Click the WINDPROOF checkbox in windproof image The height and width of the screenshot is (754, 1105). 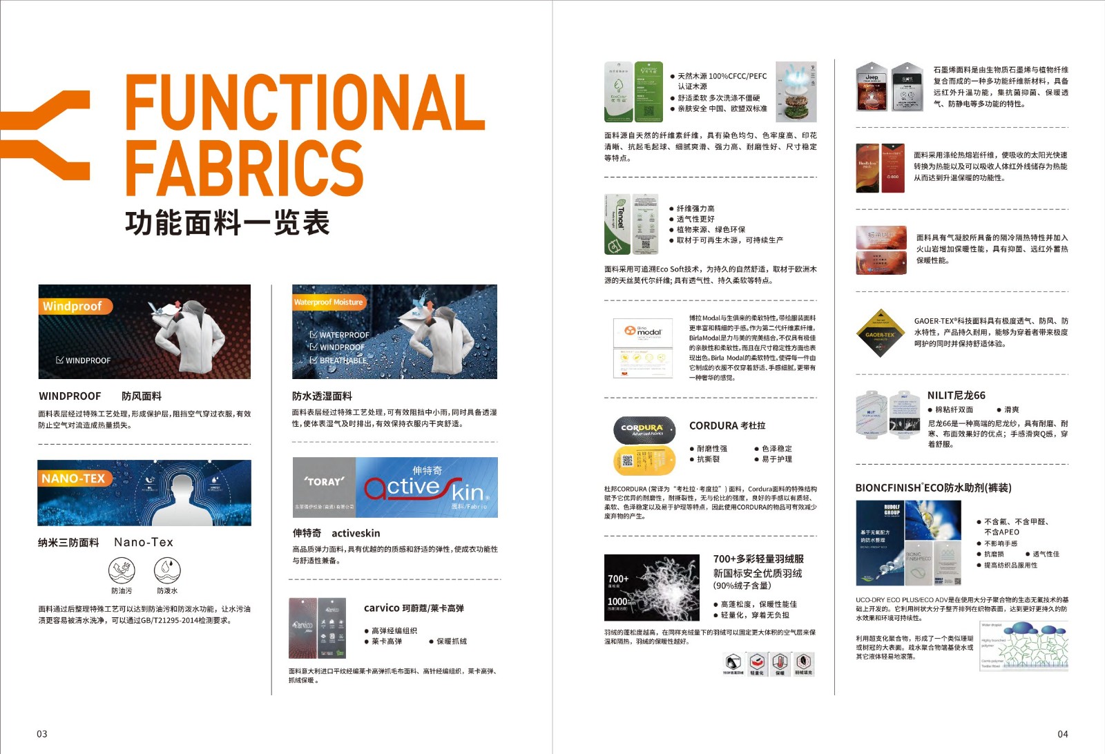(x=60, y=360)
